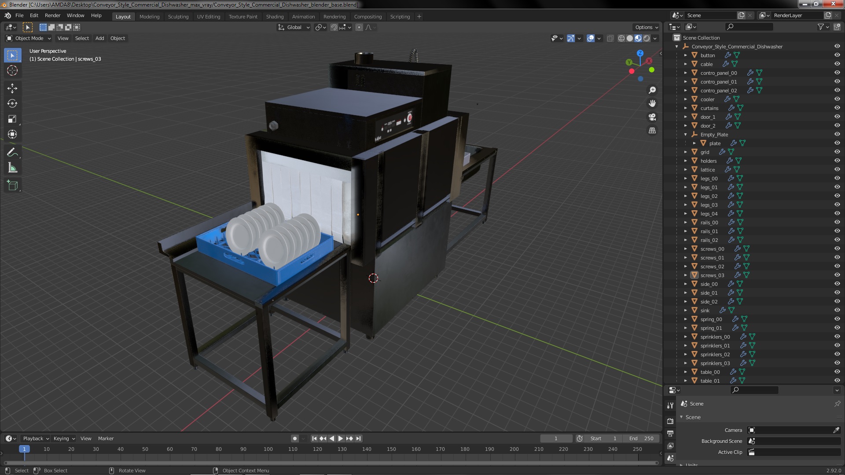Toggle proportional editing
This screenshot has height=475, width=845.
[x=359, y=27]
